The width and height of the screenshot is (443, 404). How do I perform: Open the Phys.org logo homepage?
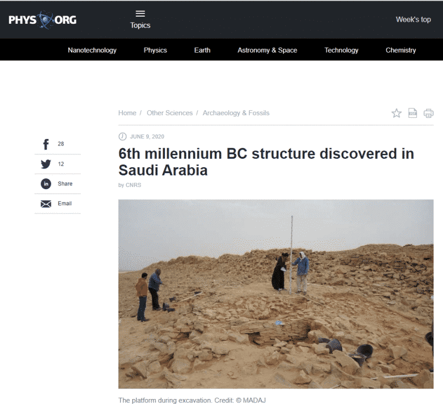tap(43, 20)
